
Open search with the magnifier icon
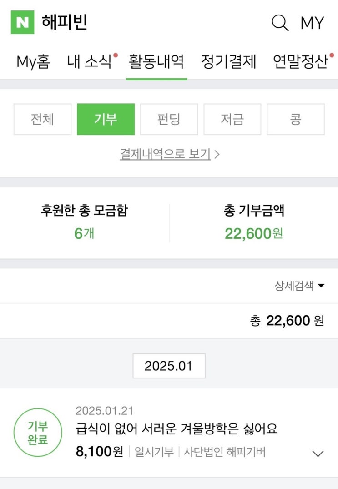(280, 23)
